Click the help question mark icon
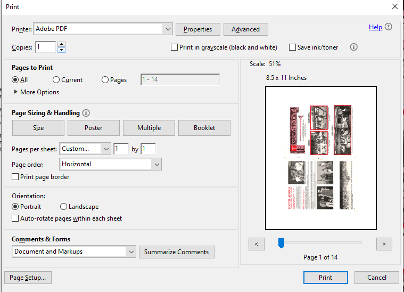404x292 pixels. click(389, 27)
